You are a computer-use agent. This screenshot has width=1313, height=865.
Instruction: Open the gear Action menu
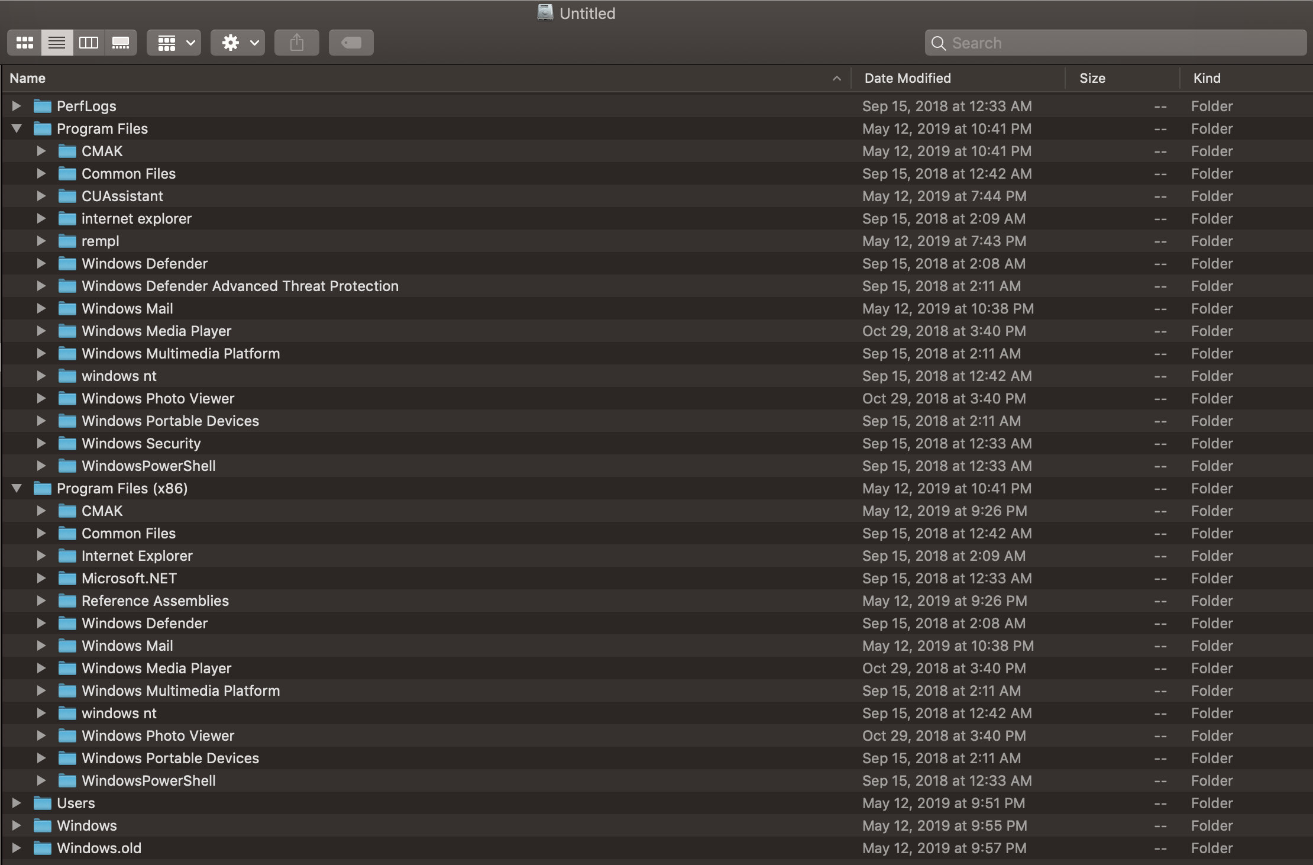click(x=238, y=43)
